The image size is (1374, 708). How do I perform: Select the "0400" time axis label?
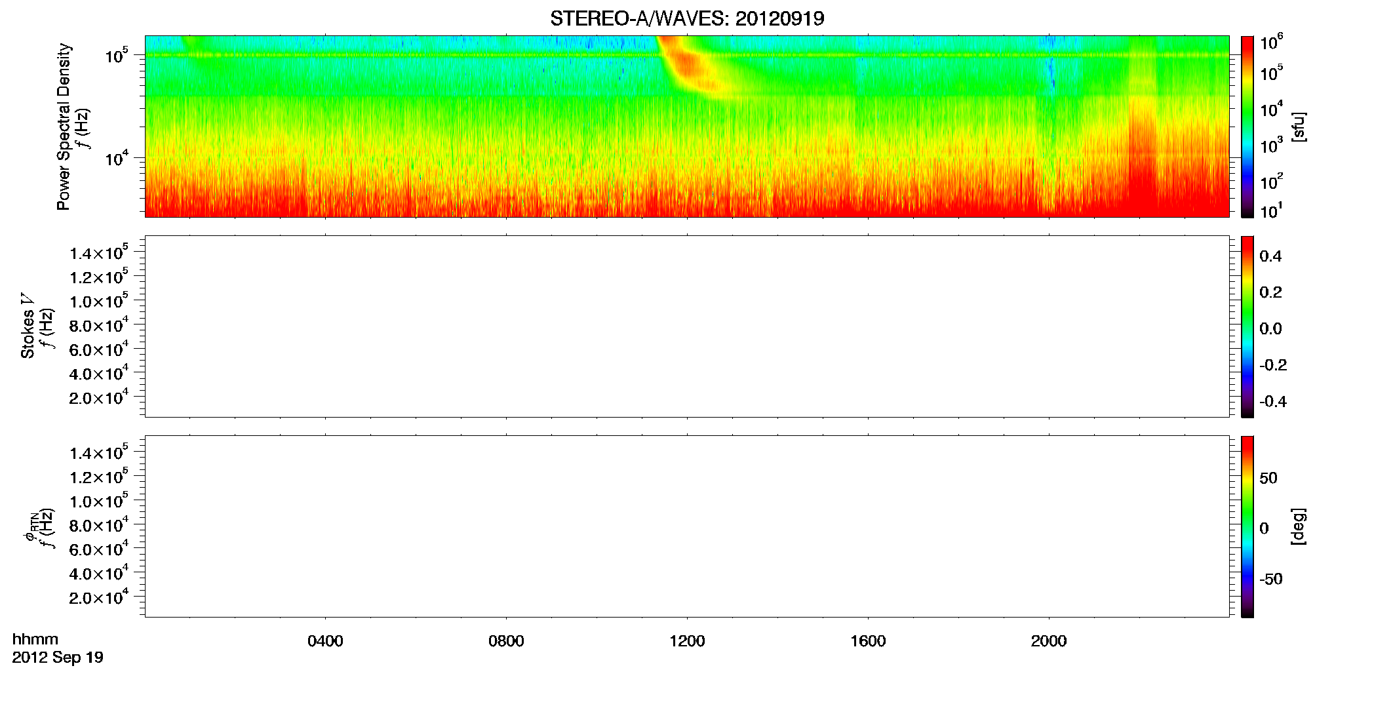(325, 641)
